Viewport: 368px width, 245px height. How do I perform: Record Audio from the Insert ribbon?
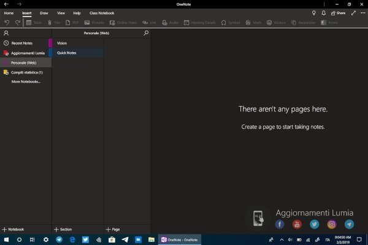[x=171, y=23]
